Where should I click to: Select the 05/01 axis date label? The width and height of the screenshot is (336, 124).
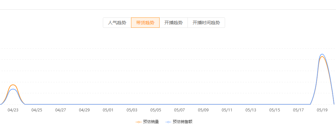tap(108, 110)
